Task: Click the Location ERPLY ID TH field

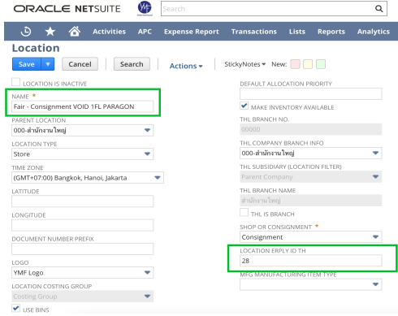Action: 310,261
